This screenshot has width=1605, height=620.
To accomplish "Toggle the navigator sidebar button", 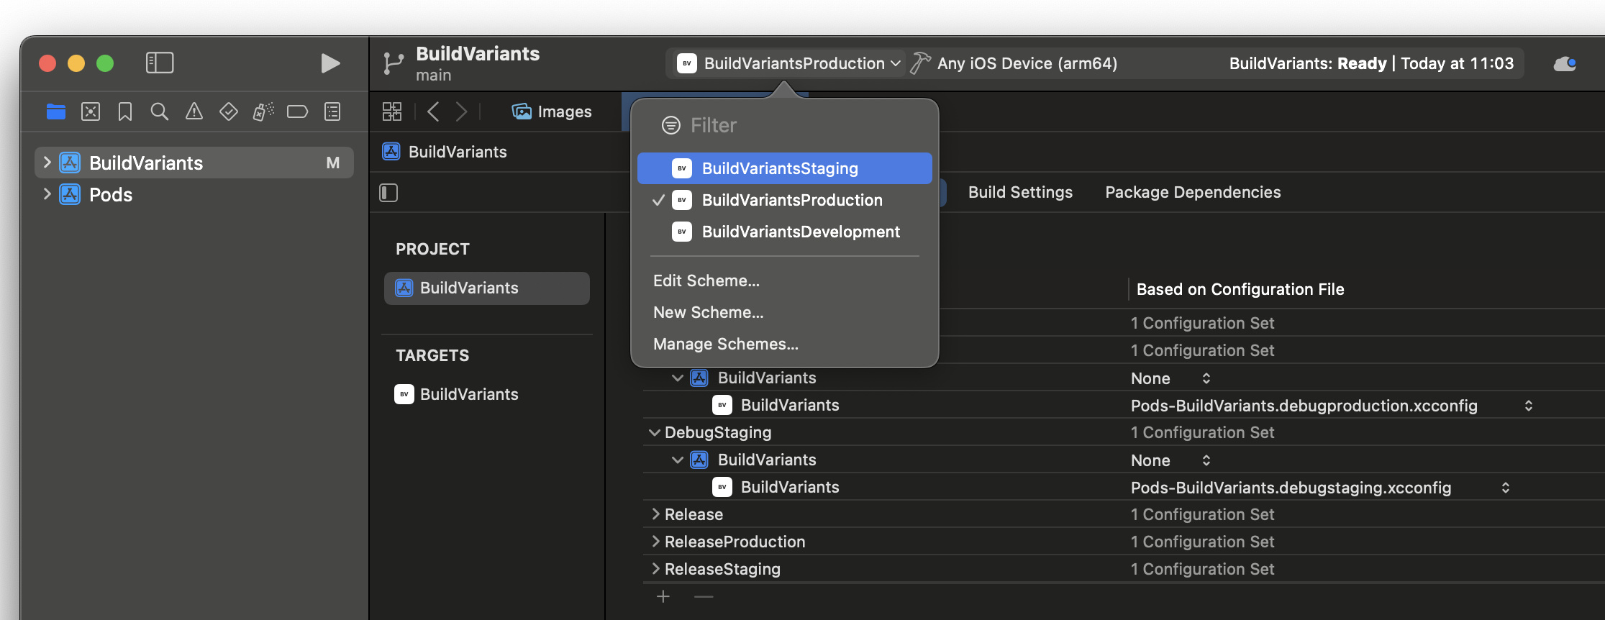I will [160, 63].
